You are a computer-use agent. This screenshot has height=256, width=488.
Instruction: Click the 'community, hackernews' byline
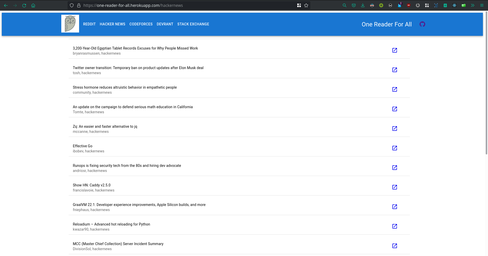92,92
